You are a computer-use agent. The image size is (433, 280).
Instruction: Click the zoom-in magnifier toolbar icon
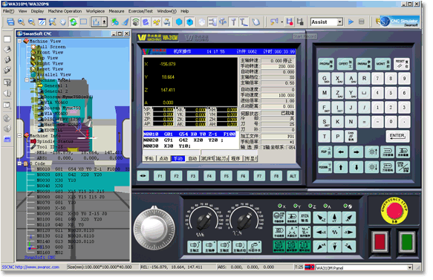click(x=22, y=22)
